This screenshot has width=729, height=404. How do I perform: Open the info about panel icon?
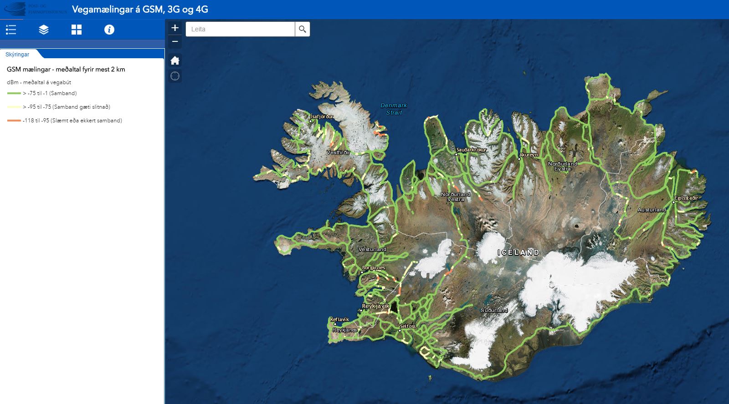coord(109,30)
